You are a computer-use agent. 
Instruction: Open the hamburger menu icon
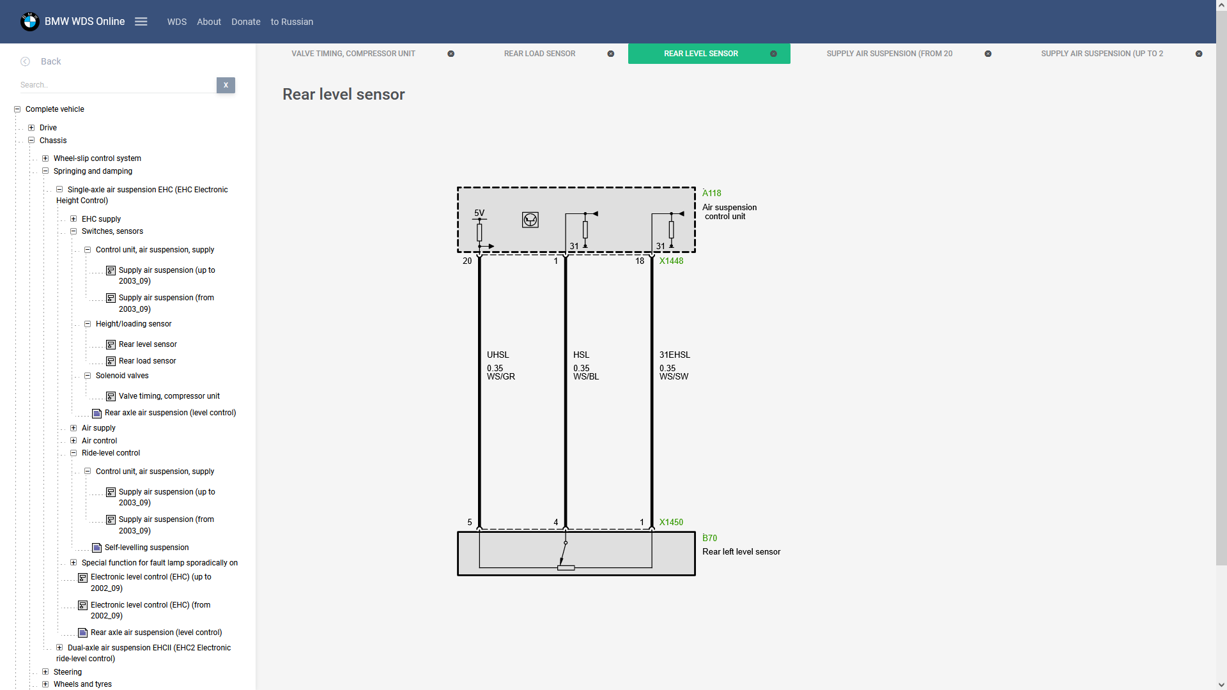click(141, 22)
